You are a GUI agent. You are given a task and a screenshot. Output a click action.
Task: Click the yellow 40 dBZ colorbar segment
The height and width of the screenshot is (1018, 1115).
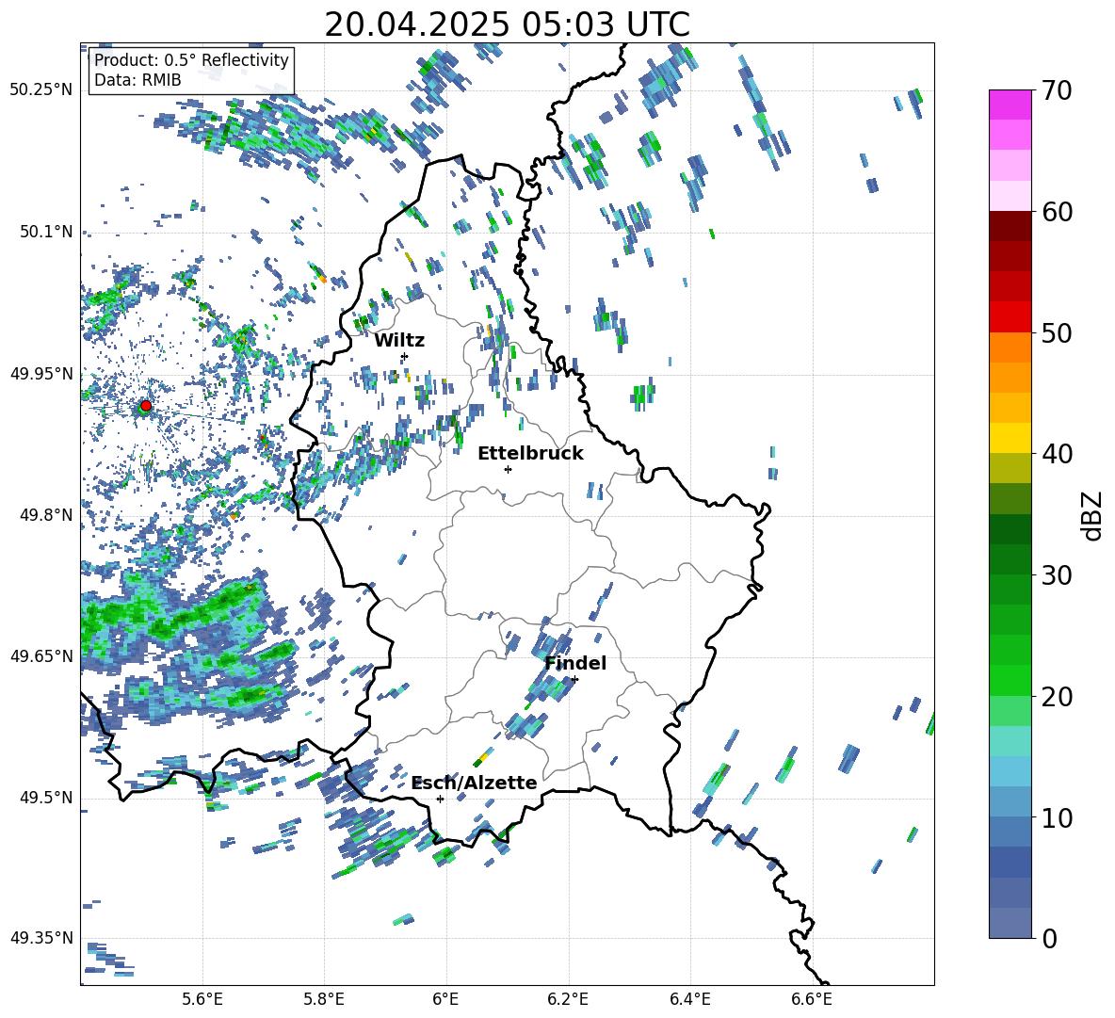(1010, 438)
